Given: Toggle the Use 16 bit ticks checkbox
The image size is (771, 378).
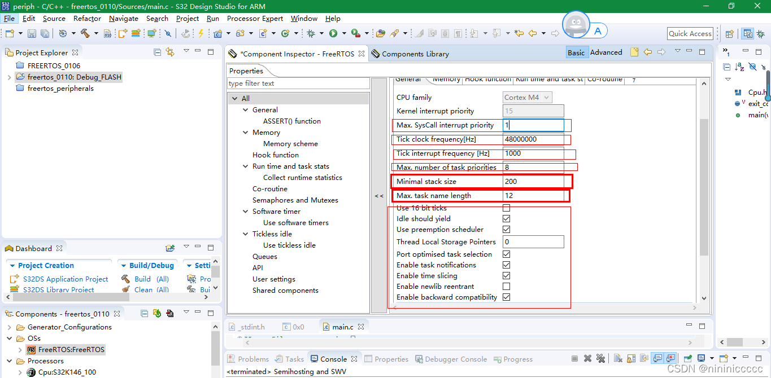Looking at the screenshot, I should [x=506, y=208].
